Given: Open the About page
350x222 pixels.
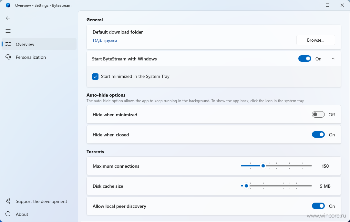Looking at the screenshot, I should pos(39,214).
